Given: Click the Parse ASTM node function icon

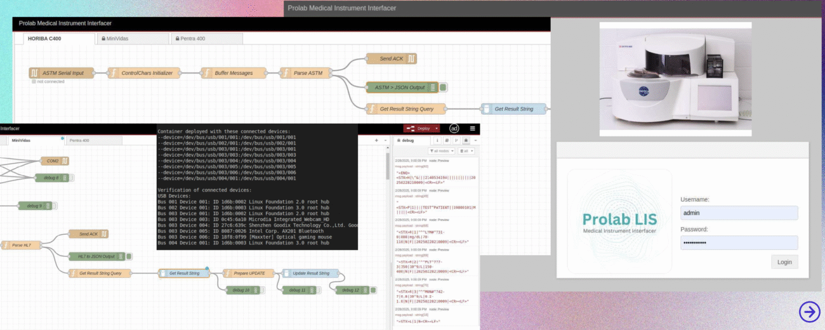Looking at the screenshot, I should (287, 73).
